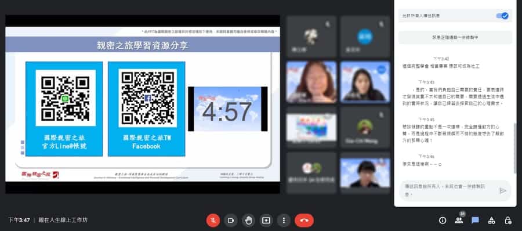This screenshot has width=522, height=231.
Task: Raise your hand in the meeting
Action: (x=248, y=221)
